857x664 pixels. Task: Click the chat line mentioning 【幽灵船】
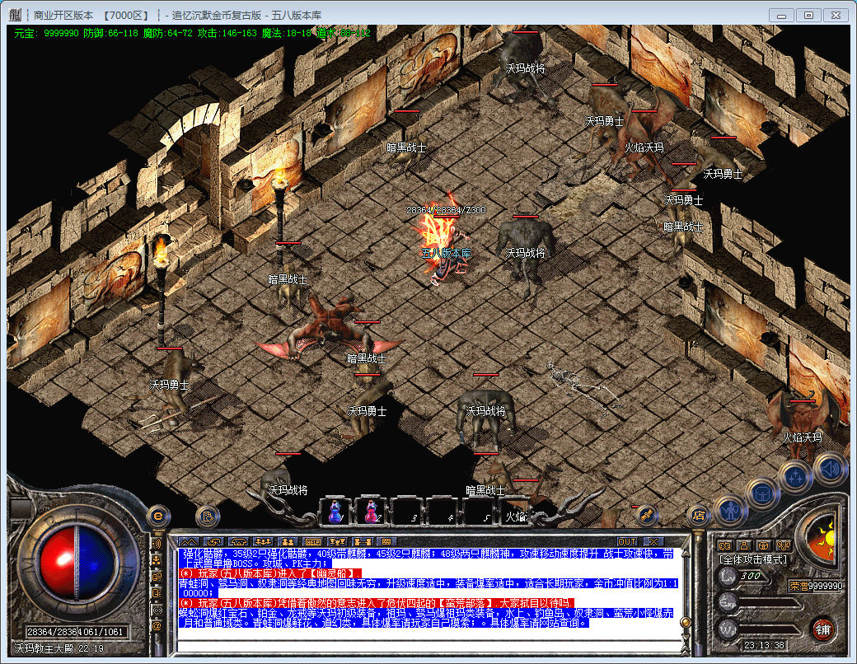point(270,573)
